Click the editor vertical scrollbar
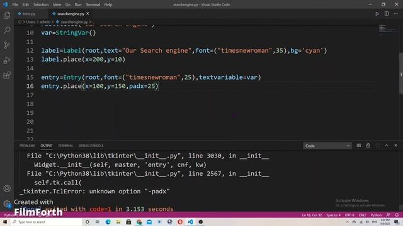Image resolution: width=403 pixels, height=226 pixels. (x=401, y=73)
